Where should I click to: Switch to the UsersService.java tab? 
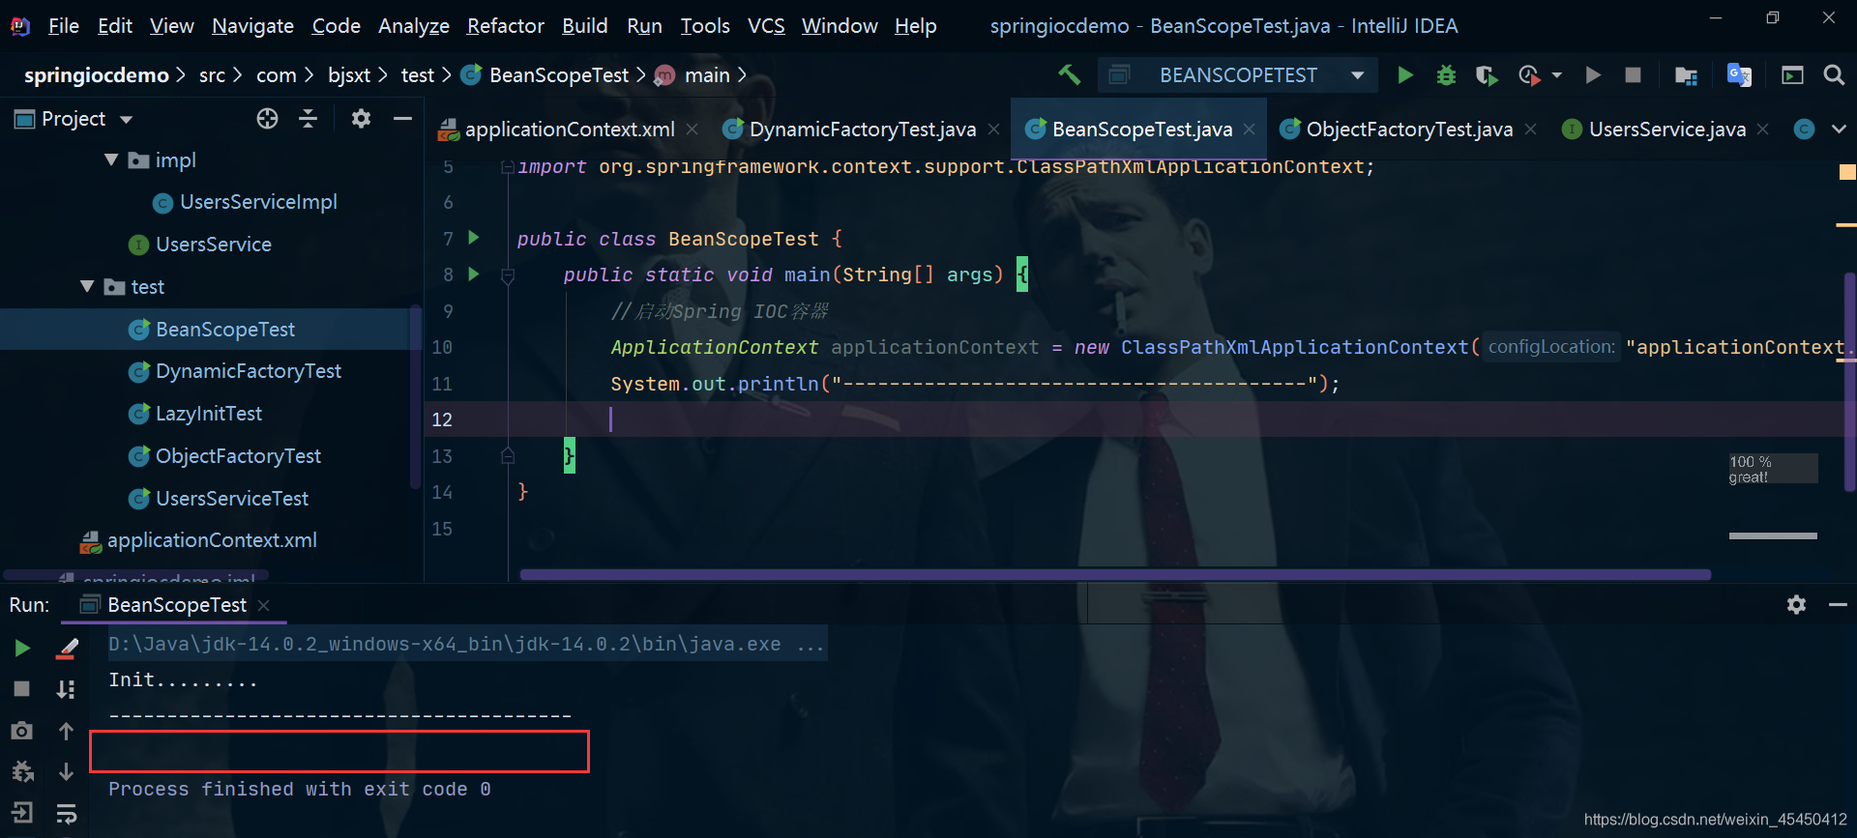(1666, 130)
